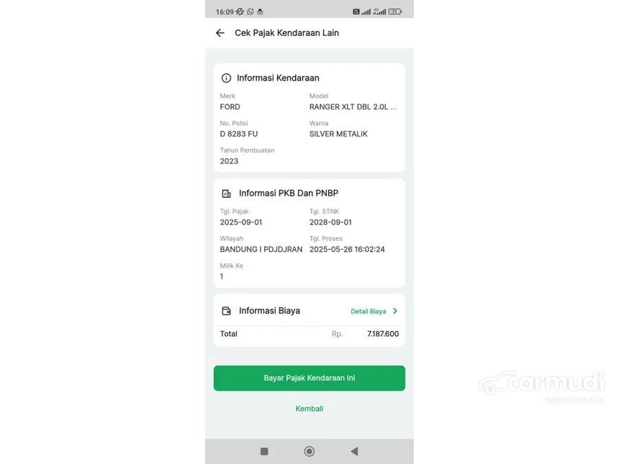The image size is (619, 464).
Task: Tap the battery icon in status bar
Action: pyautogui.click(x=395, y=12)
